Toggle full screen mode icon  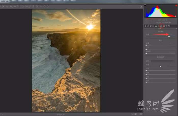pyautogui.click(x=141, y=7)
